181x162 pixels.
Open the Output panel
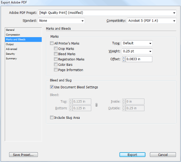pyautogui.click(x=23, y=44)
